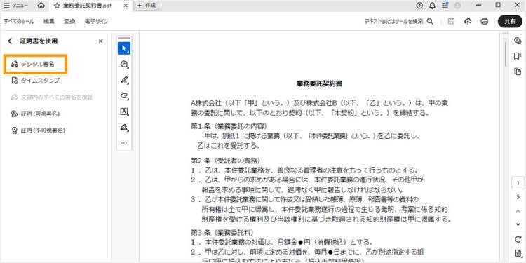Select 証明 (不可視署名) option

click(38, 130)
